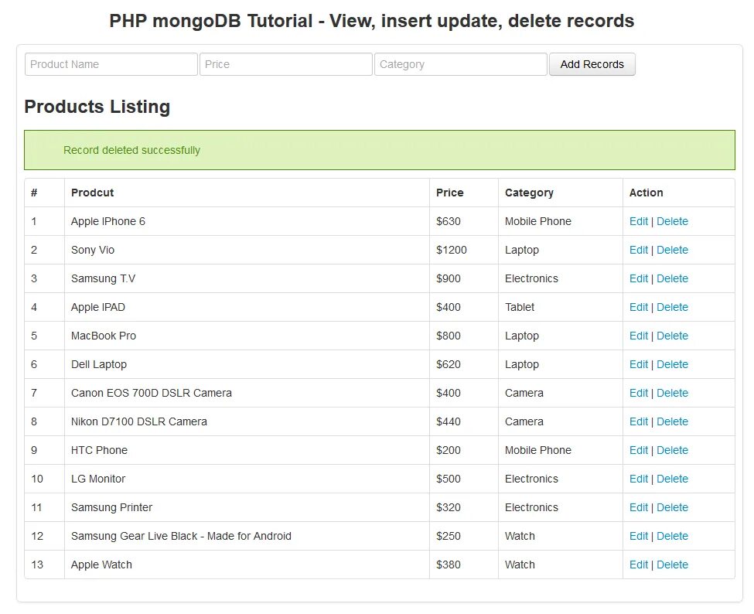Select the Category input field
The height and width of the screenshot is (614, 754).
[x=461, y=64]
